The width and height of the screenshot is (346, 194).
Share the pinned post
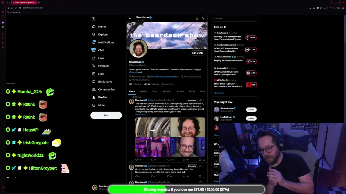point(204,160)
